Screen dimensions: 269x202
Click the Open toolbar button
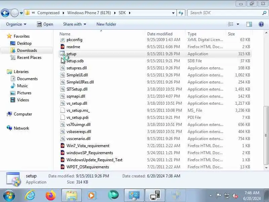tap(45, 24)
